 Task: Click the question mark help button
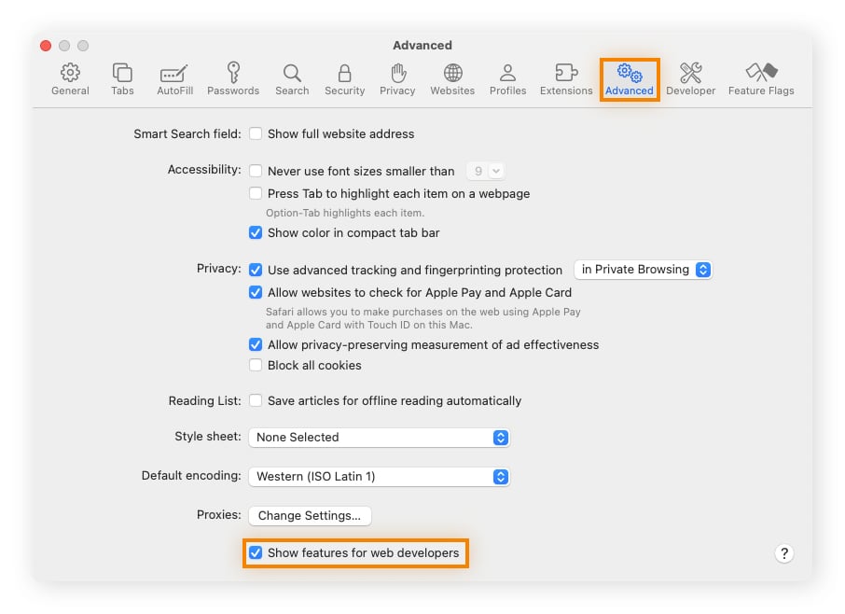click(784, 553)
